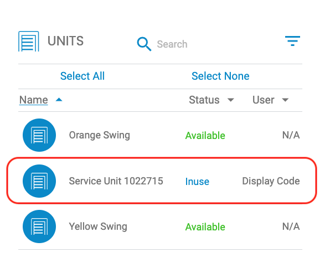Sort units by Name column
This screenshot has height=278, width=330.
point(34,100)
